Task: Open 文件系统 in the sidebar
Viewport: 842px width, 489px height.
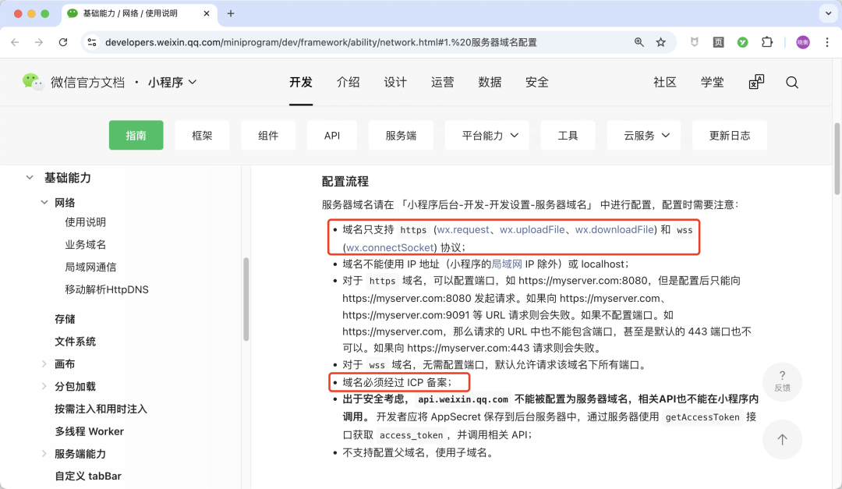Action: 75,342
